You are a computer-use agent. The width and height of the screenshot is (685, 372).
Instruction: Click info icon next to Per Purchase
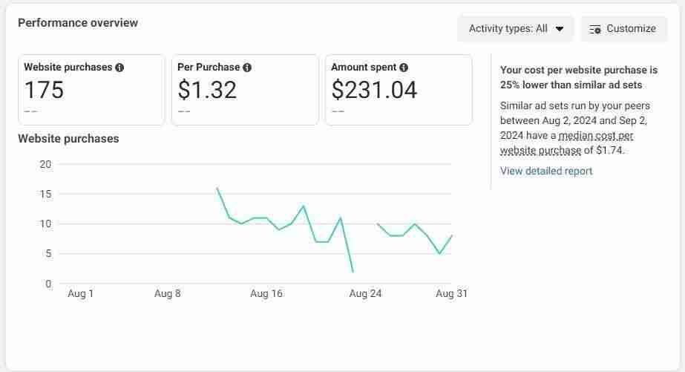coord(247,68)
